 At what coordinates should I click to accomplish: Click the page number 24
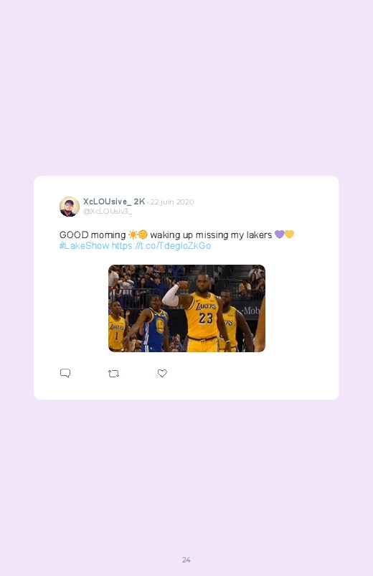pyautogui.click(x=186, y=560)
